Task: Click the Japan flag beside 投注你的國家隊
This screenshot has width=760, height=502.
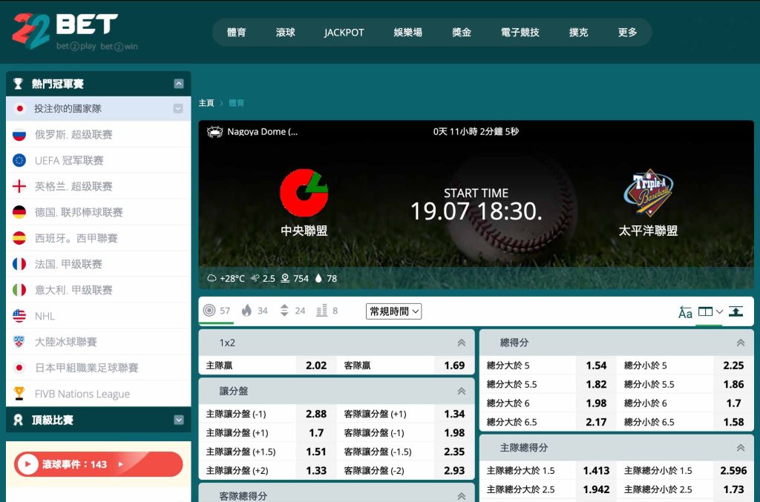Action: pos(19,108)
